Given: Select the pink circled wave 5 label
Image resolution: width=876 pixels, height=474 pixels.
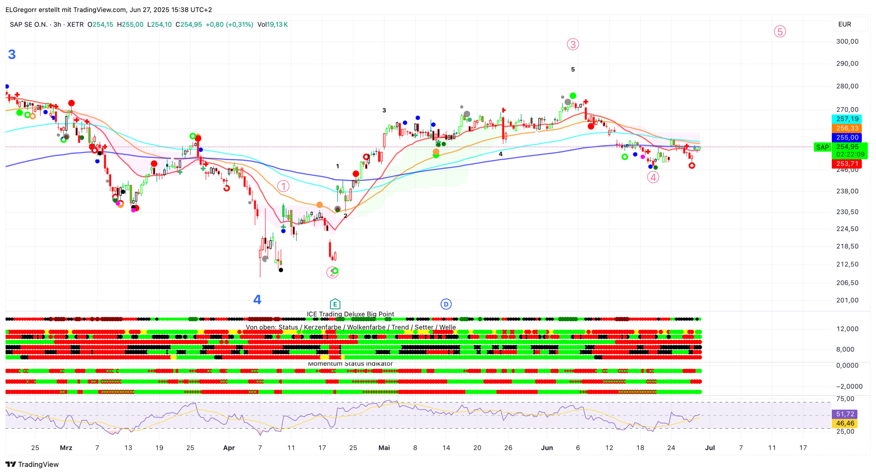Looking at the screenshot, I should tap(780, 32).
